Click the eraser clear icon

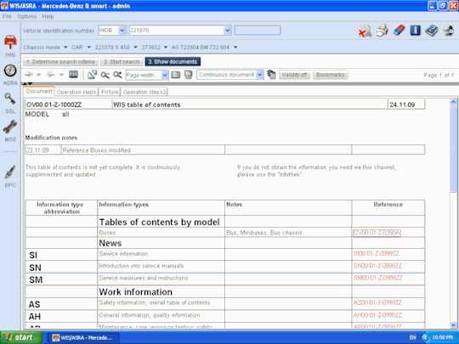[399, 30]
